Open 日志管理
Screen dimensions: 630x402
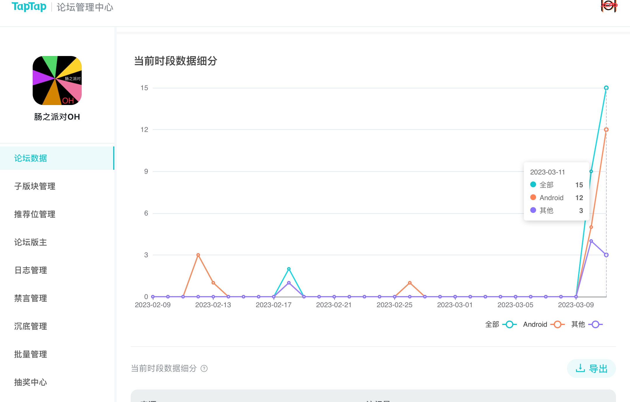click(31, 270)
